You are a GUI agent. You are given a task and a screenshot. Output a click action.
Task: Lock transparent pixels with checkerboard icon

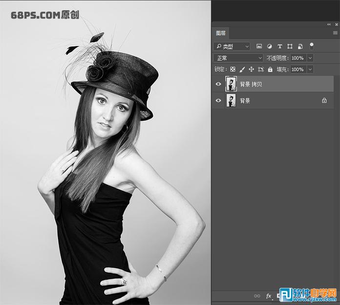click(233, 69)
